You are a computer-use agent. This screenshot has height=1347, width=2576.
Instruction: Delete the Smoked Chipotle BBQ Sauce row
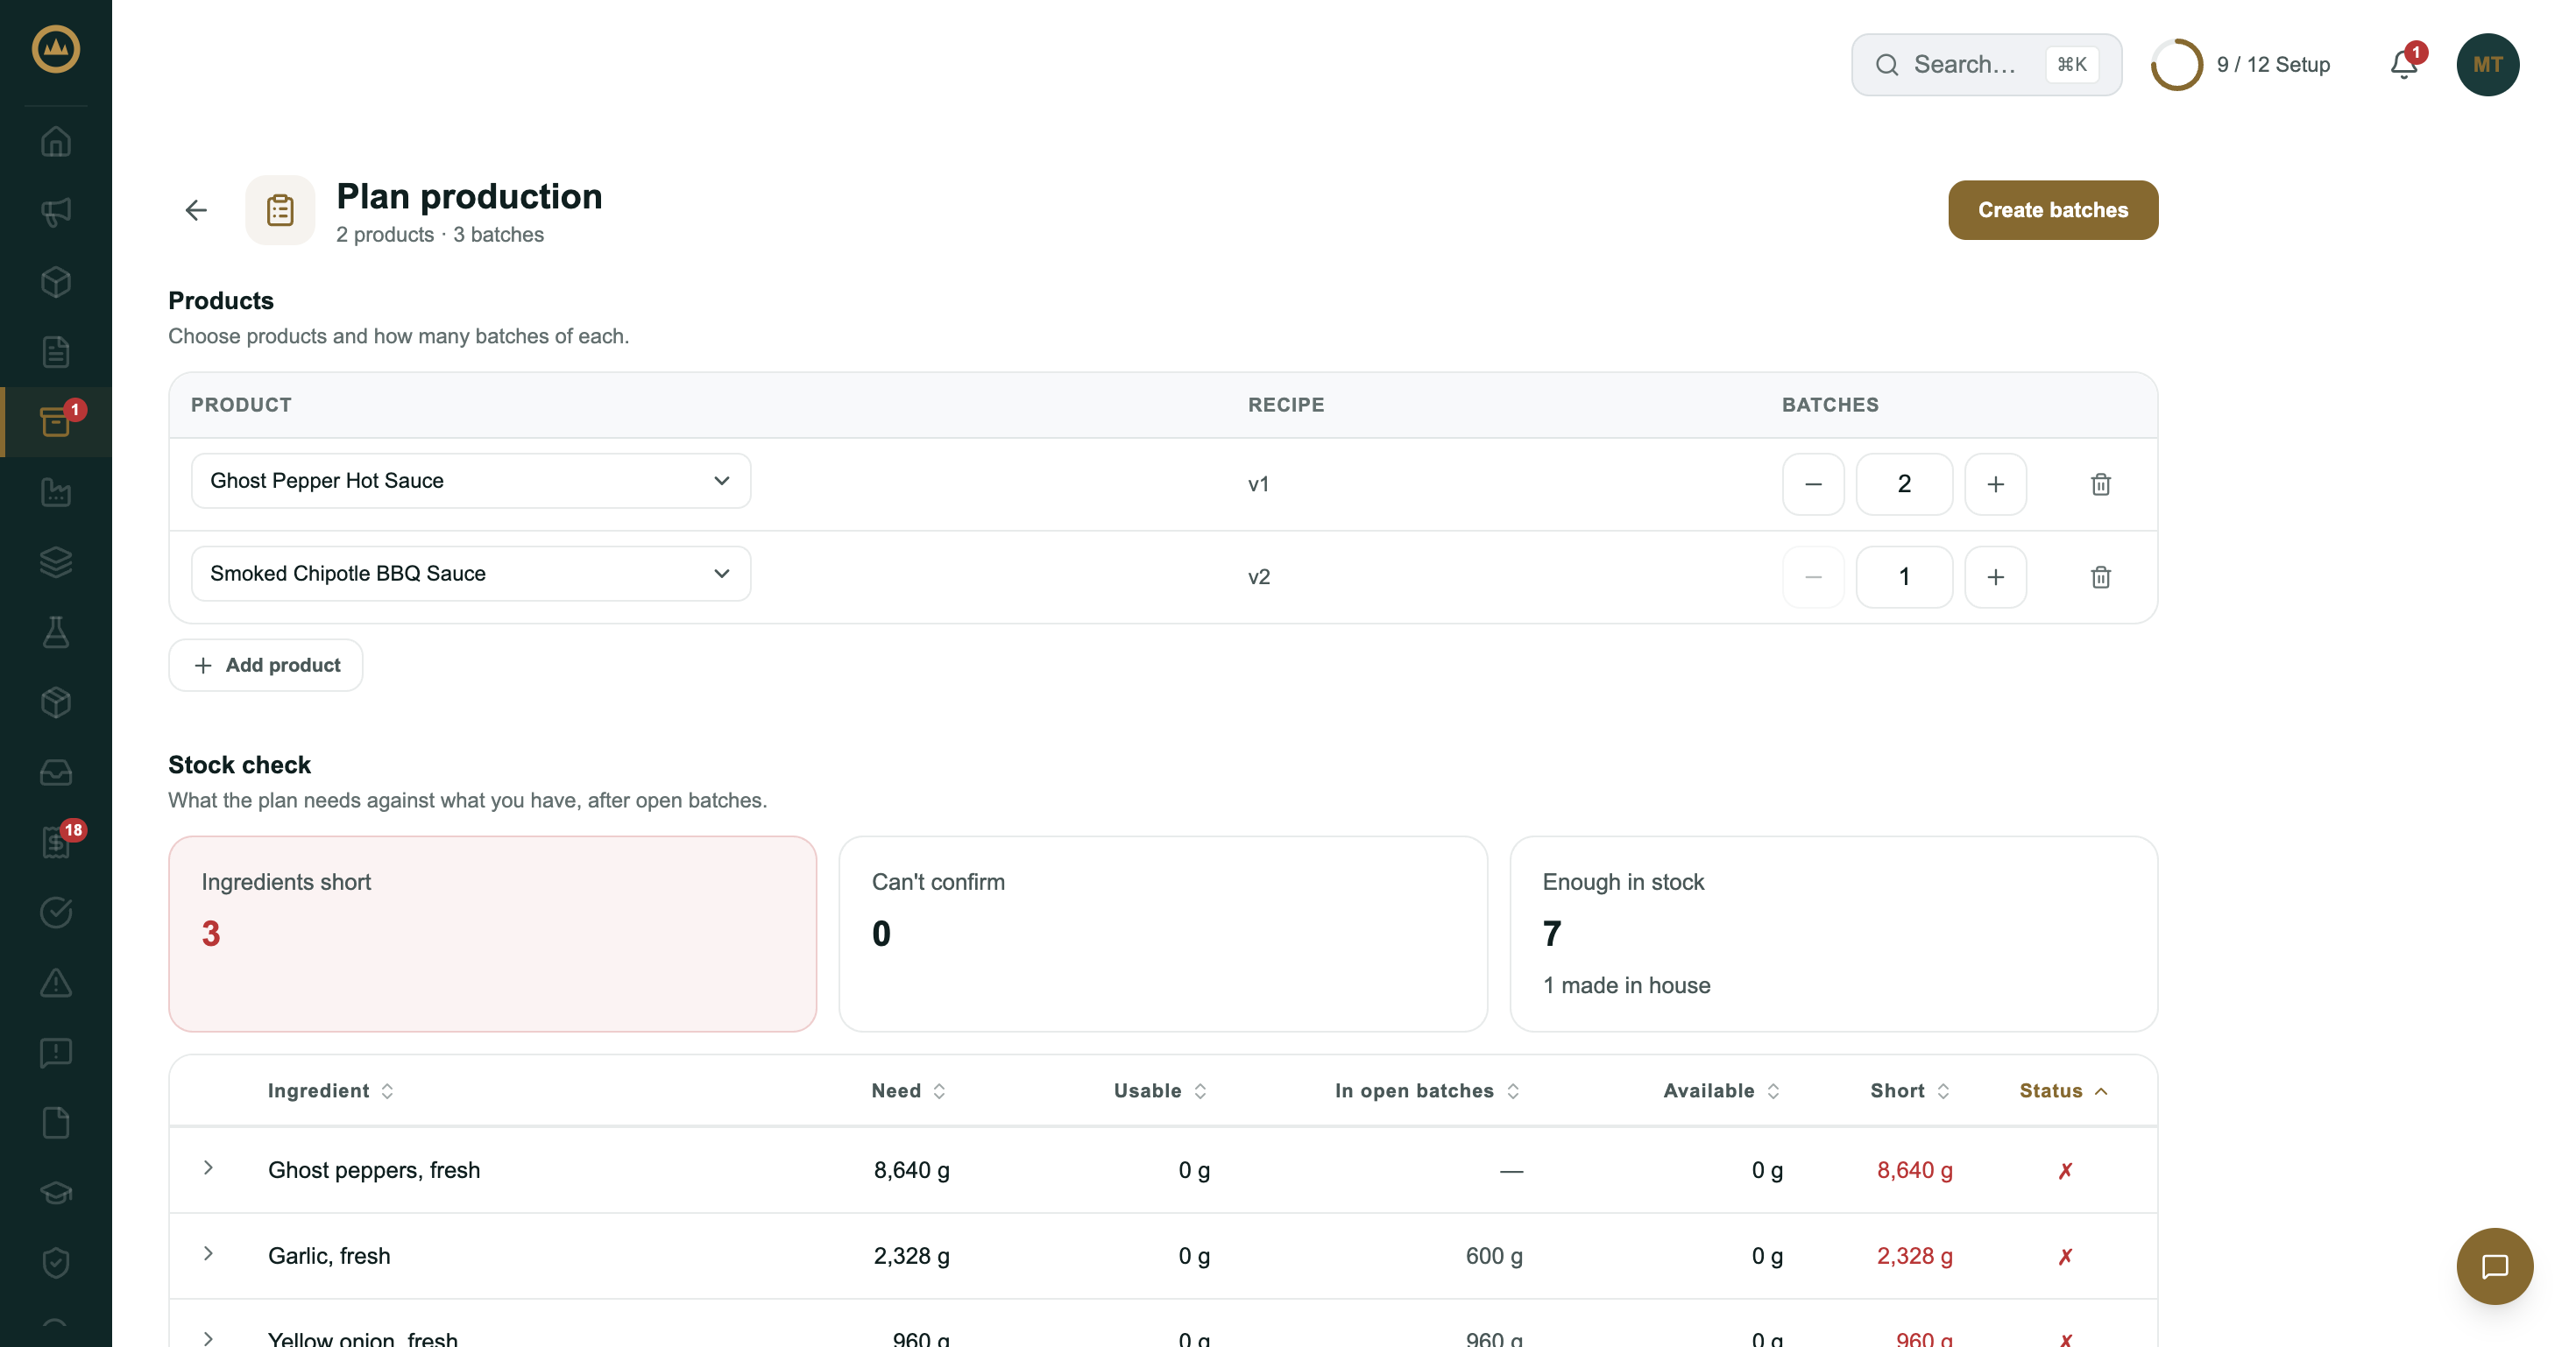pos(2100,576)
